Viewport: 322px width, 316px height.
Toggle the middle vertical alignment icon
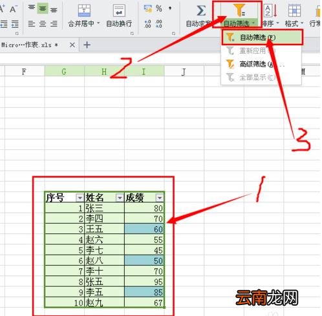point(43,8)
